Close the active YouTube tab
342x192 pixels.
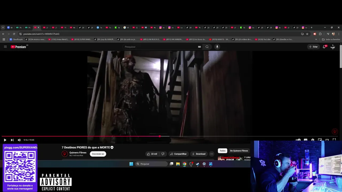click(38, 27)
